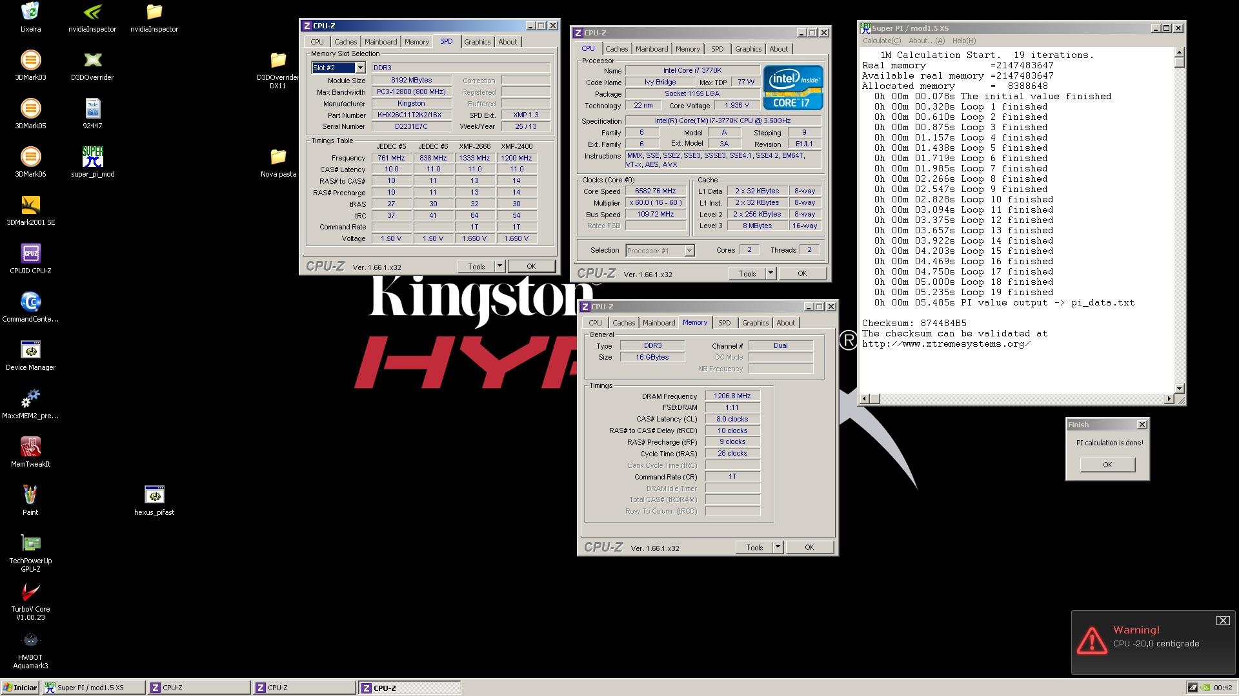Launch TechPowerUp GPU-Z desktop icon
Screen dimensions: 1239x696
point(30,553)
